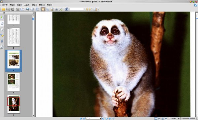This screenshot has height=120, width=198.
Task: Open search with binoculars icon
Action: point(67,9)
